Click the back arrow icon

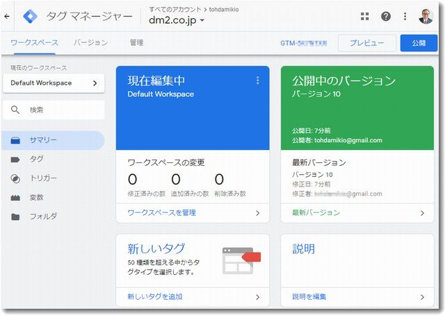(x=7, y=17)
